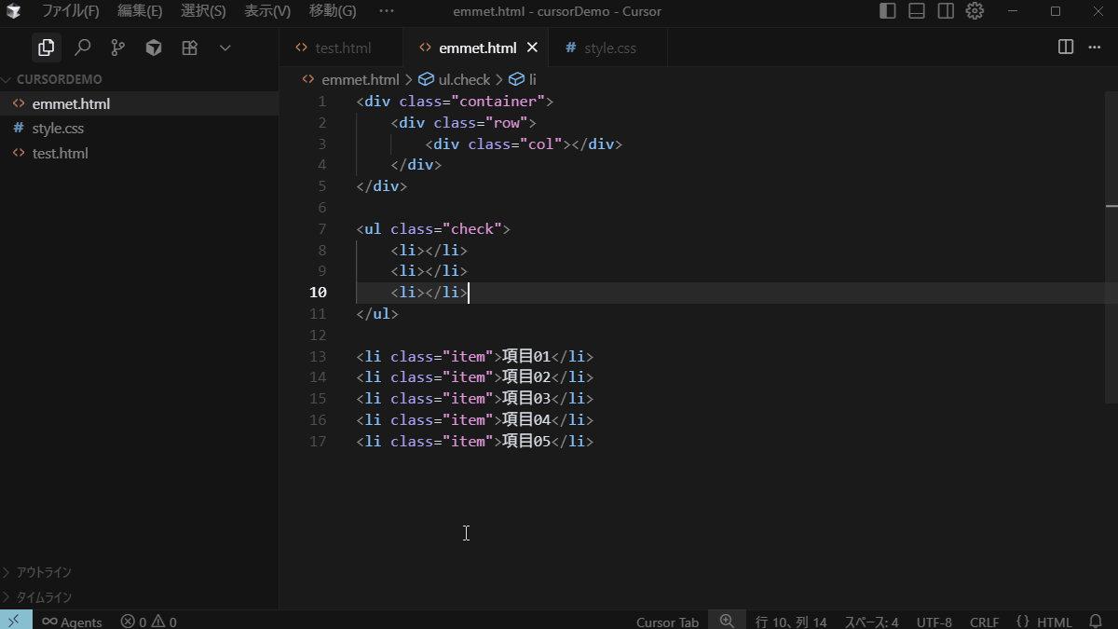Open the 編集(E) menu
The height and width of the screenshot is (629, 1118).
pyautogui.click(x=140, y=11)
